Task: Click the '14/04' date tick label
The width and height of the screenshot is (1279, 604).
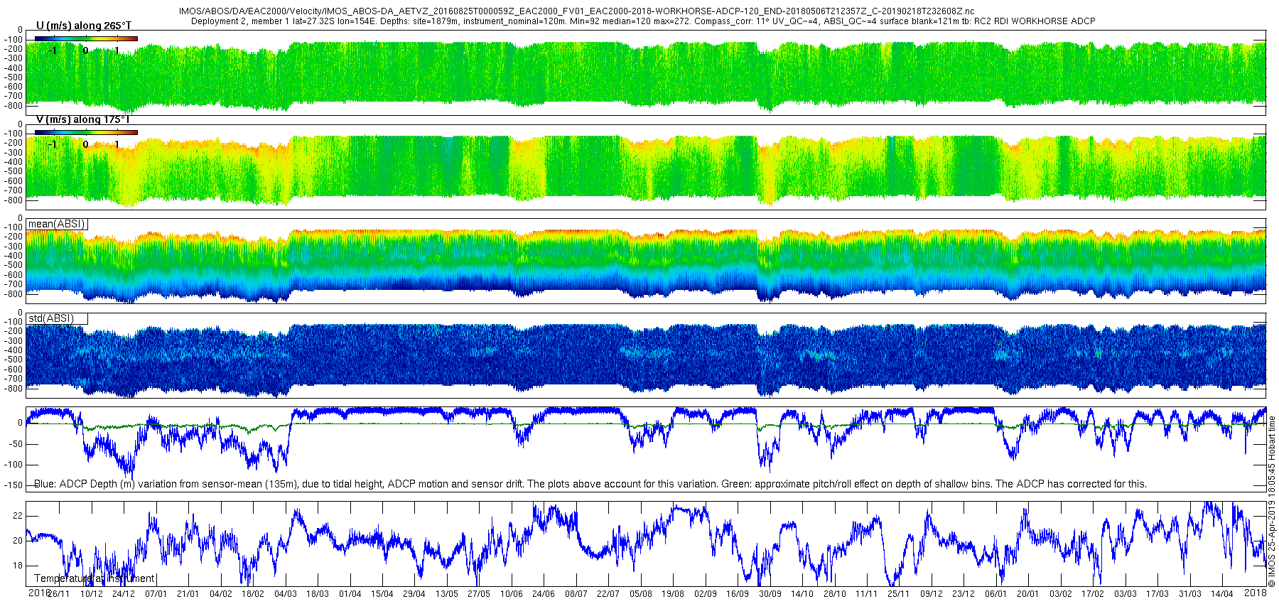Action: (1222, 594)
